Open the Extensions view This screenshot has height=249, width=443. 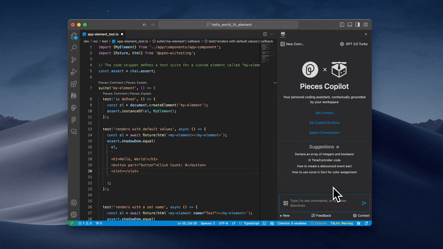click(x=73, y=84)
